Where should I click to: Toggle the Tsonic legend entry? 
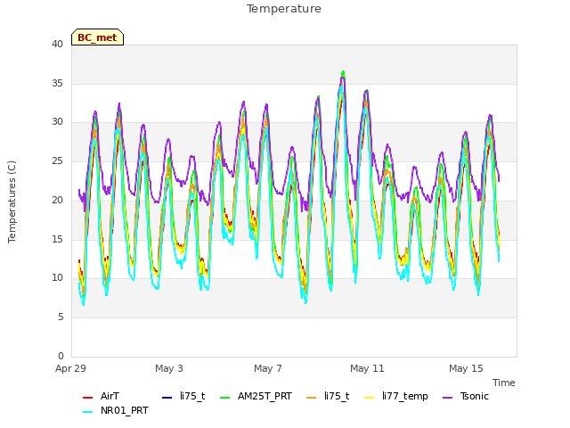(x=466, y=396)
